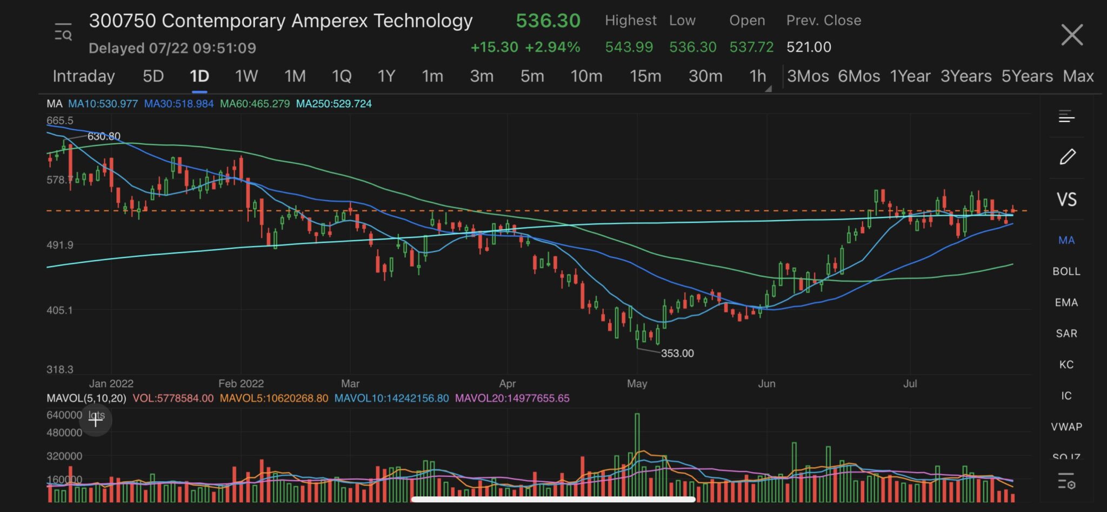This screenshot has height=512, width=1107.
Task: Open the VS comparison tool
Action: pyautogui.click(x=1066, y=200)
